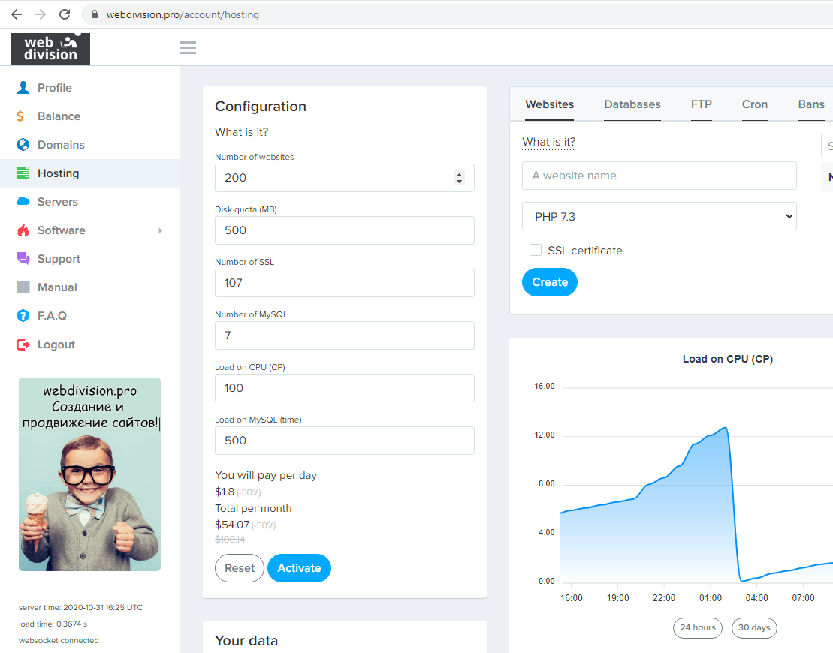The width and height of the screenshot is (833, 653).
Task: Click the Servers cloud icon
Action: click(x=23, y=202)
